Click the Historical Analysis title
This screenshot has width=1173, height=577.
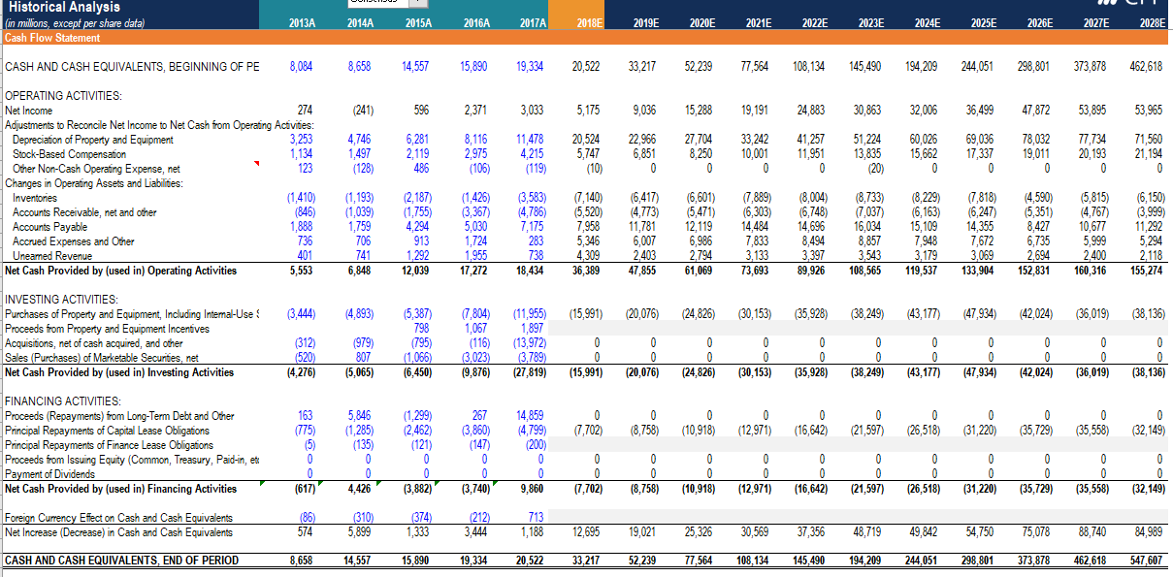(63, 8)
